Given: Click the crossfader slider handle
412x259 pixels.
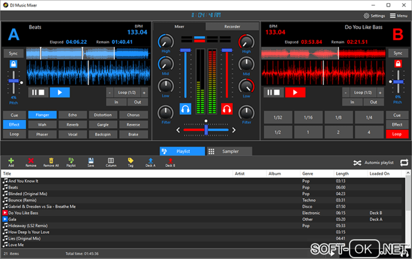Looking at the screenshot, I should 206,130.
